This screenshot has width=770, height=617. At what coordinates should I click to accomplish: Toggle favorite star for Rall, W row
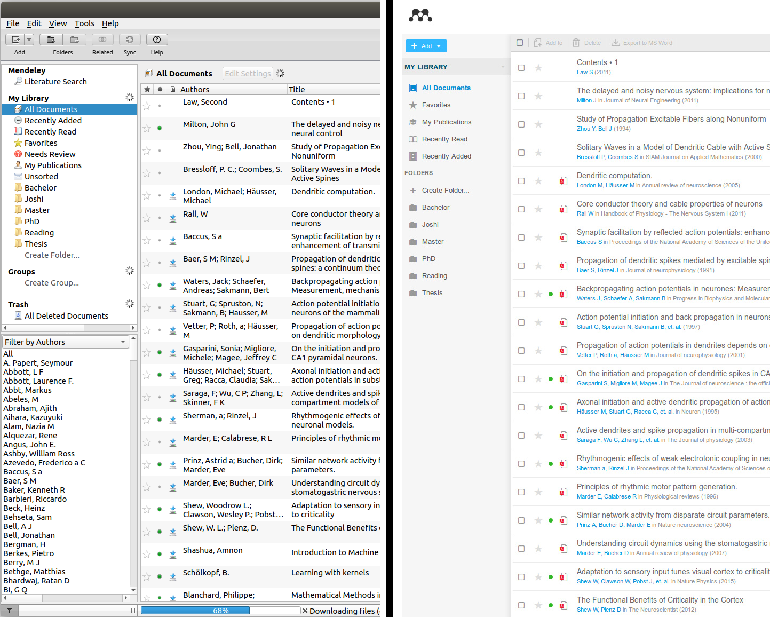coord(147,218)
